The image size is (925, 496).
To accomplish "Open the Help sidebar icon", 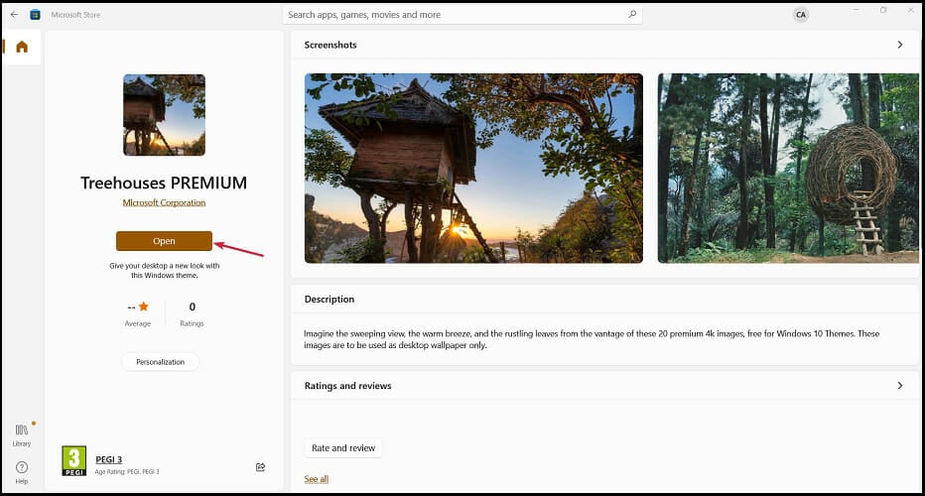I will coord(22,472).
